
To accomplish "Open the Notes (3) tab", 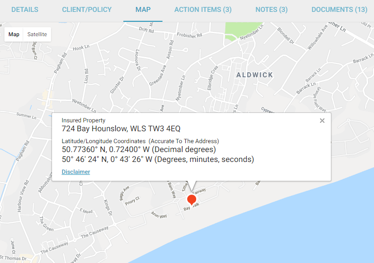I will tap(271, 9).
